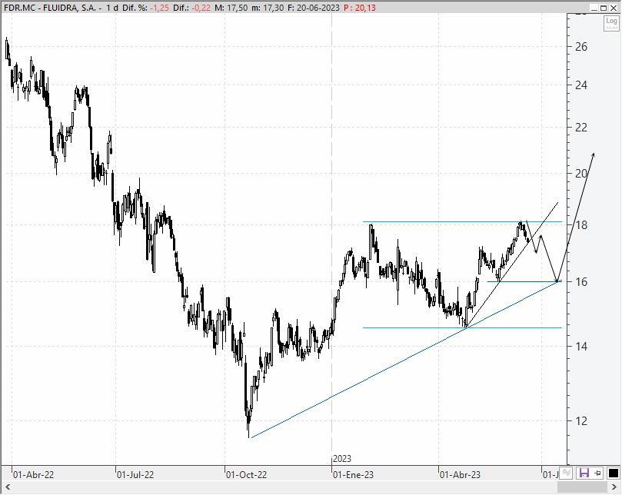Click the horizontal scrollbar thumb
622x495 pixels.
coord(582,487)
